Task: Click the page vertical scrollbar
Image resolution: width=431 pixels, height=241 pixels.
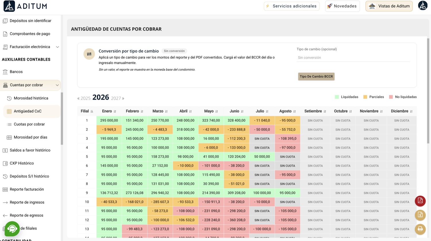Action: click(428, 91)
